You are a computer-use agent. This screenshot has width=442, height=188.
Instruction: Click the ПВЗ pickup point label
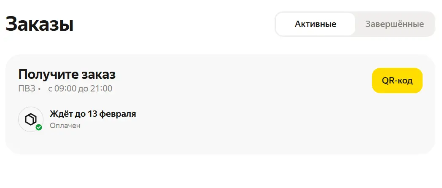(x=27, y=89)
